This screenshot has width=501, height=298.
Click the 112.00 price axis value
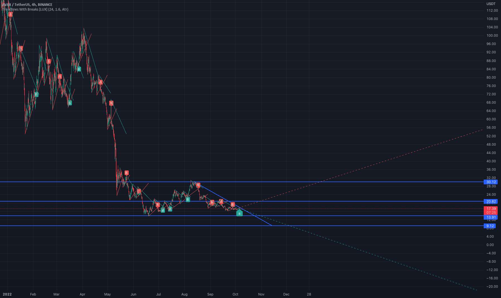492,11
